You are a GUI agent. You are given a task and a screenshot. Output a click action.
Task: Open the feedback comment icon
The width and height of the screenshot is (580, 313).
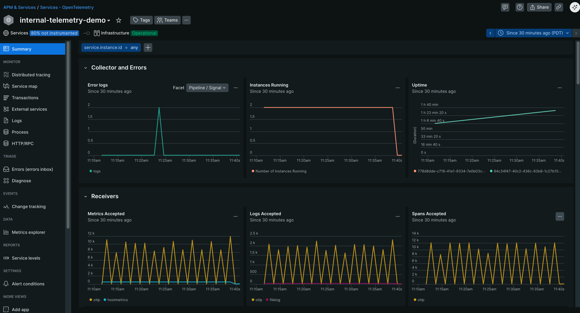505,7
